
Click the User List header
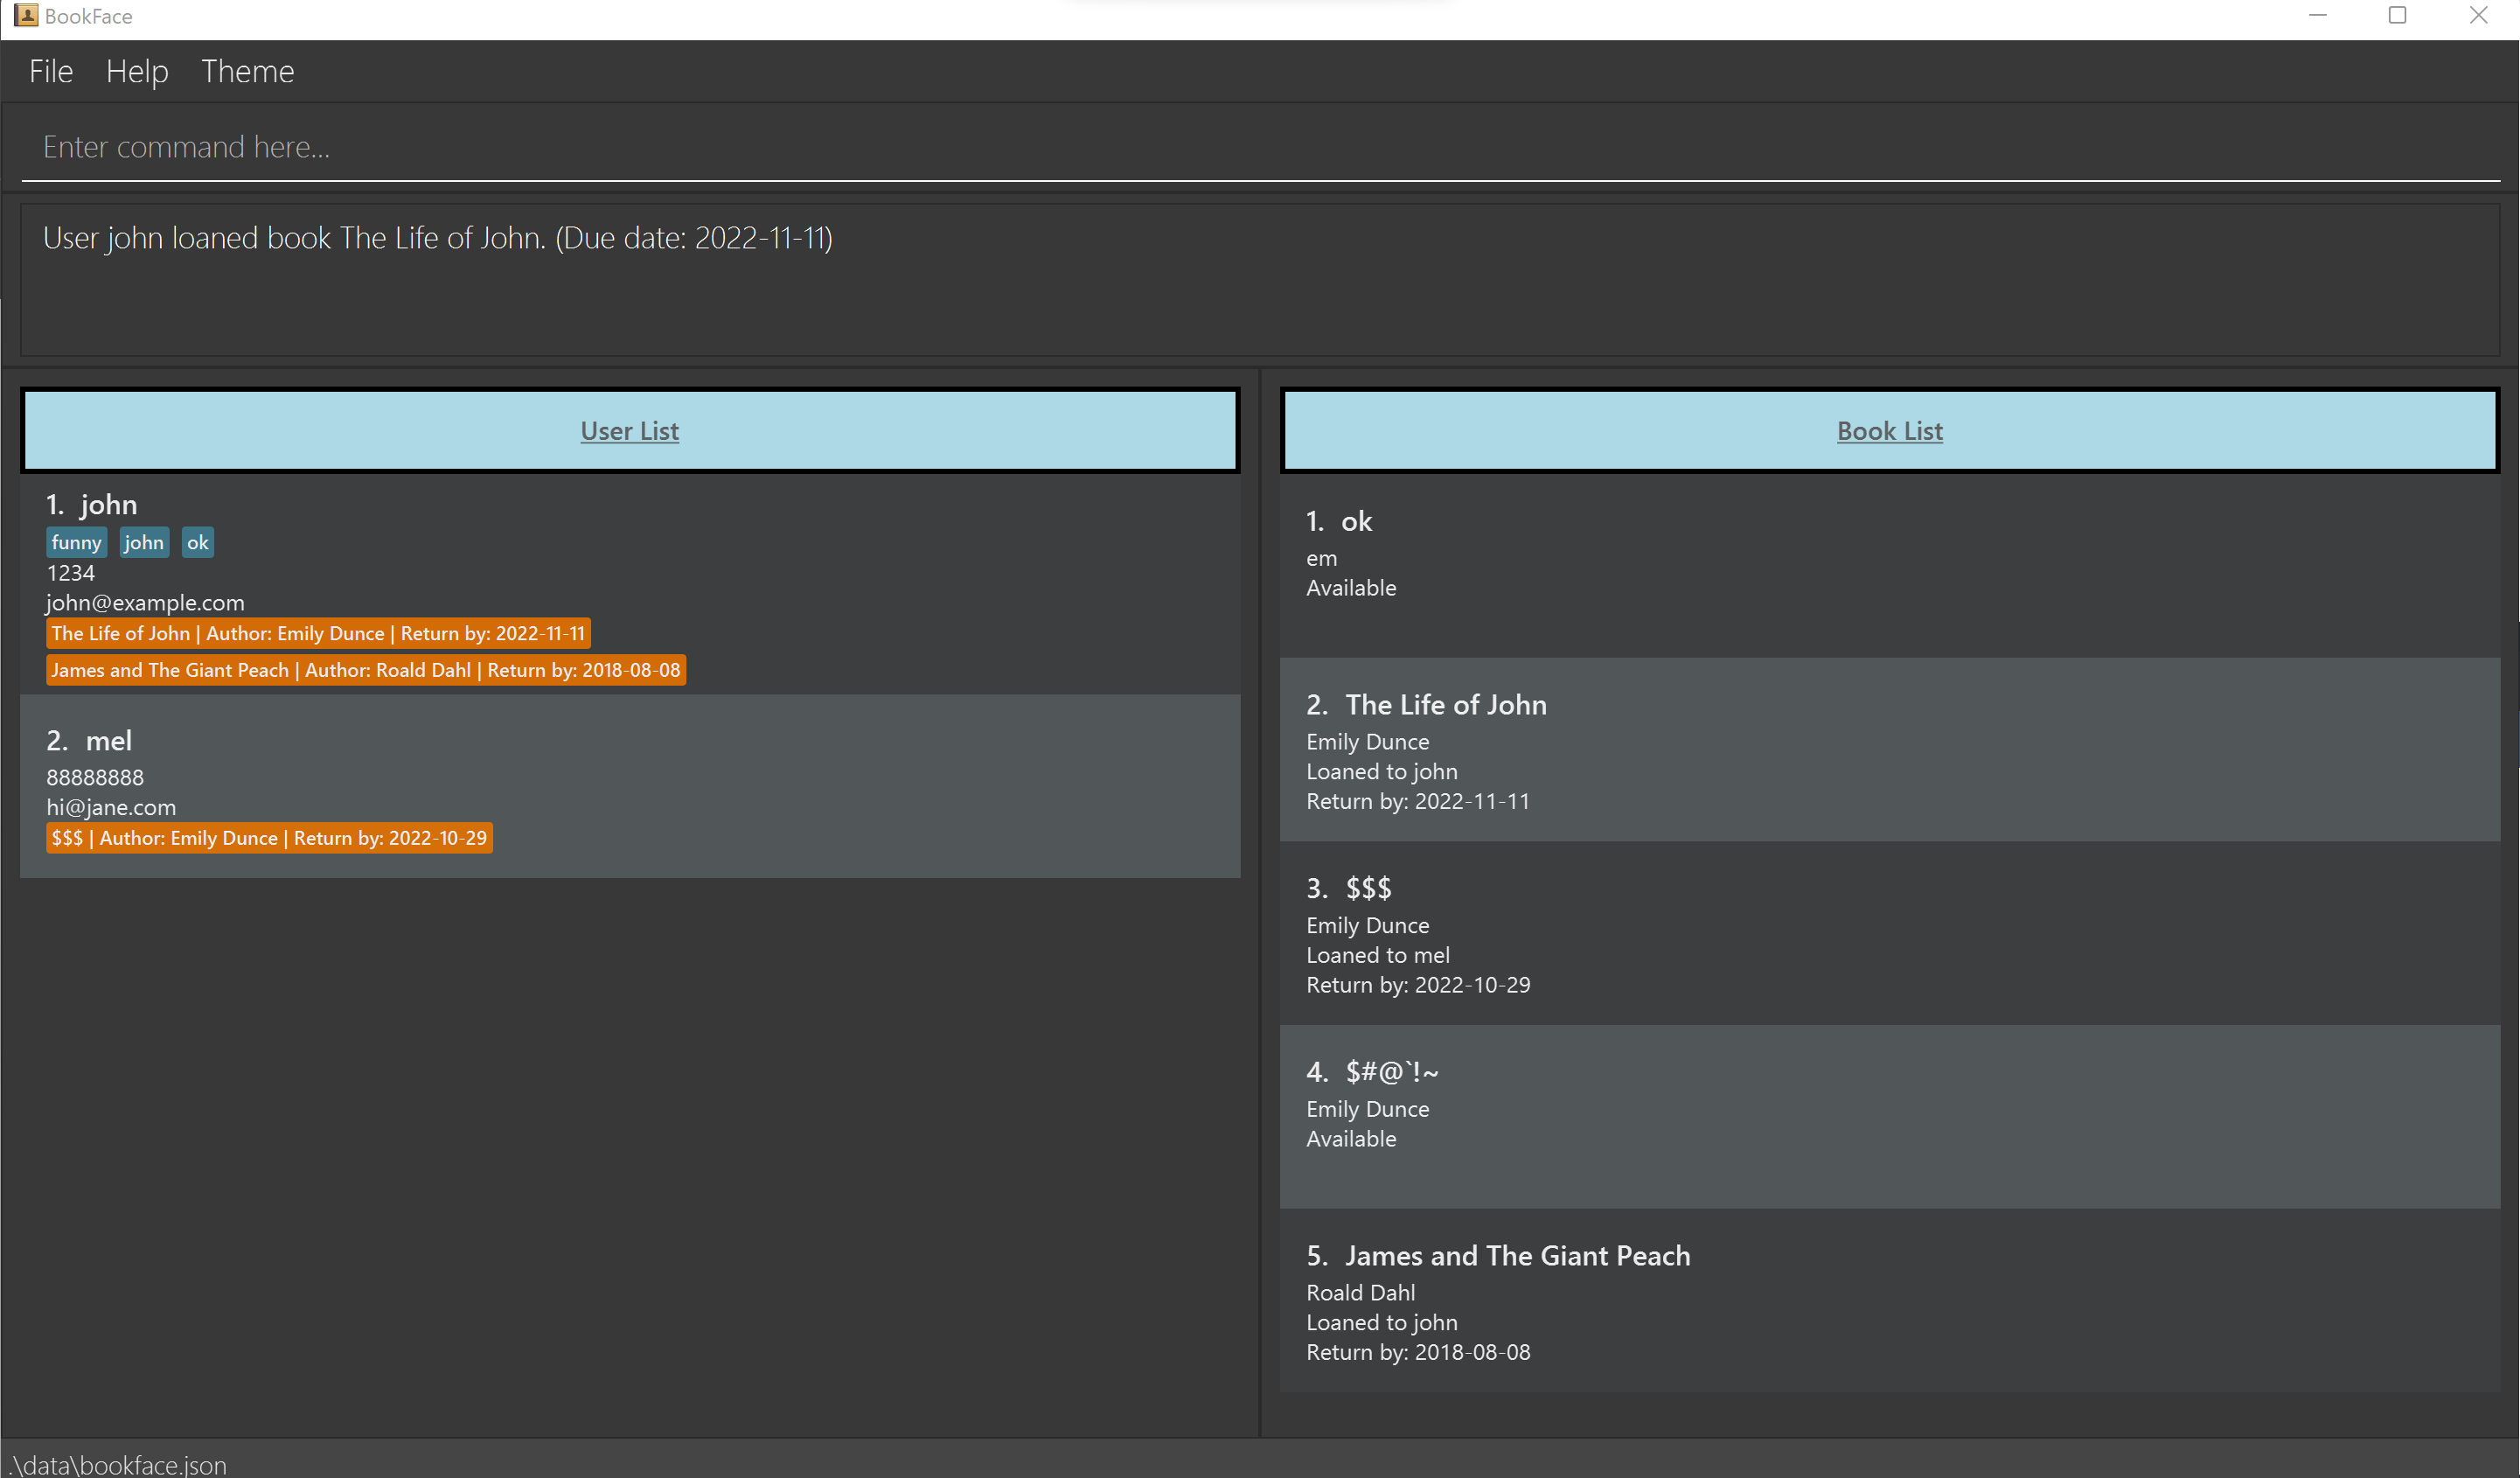(x=629, y=431)
